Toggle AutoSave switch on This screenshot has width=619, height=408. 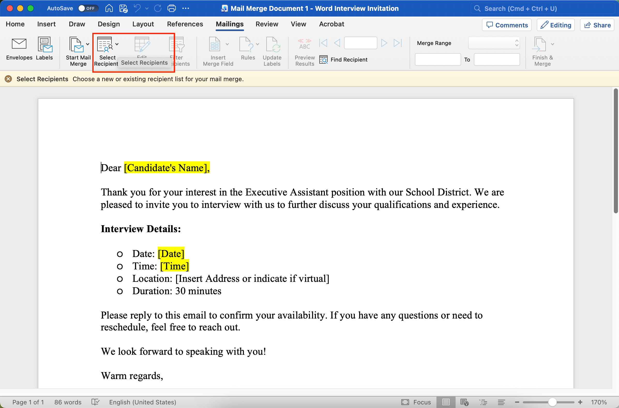click(88, 8)
